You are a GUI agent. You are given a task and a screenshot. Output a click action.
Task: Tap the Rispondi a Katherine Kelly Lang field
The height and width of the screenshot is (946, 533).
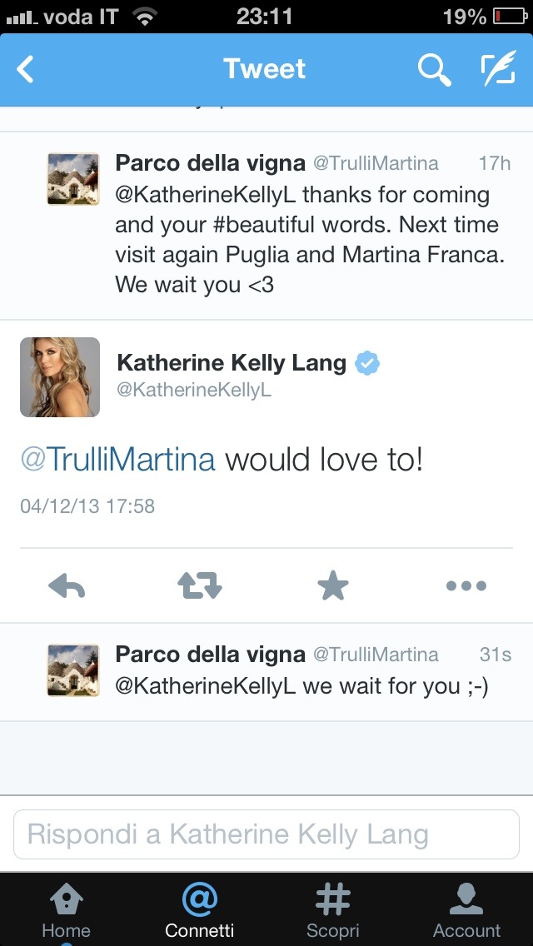tap(266, 834)
